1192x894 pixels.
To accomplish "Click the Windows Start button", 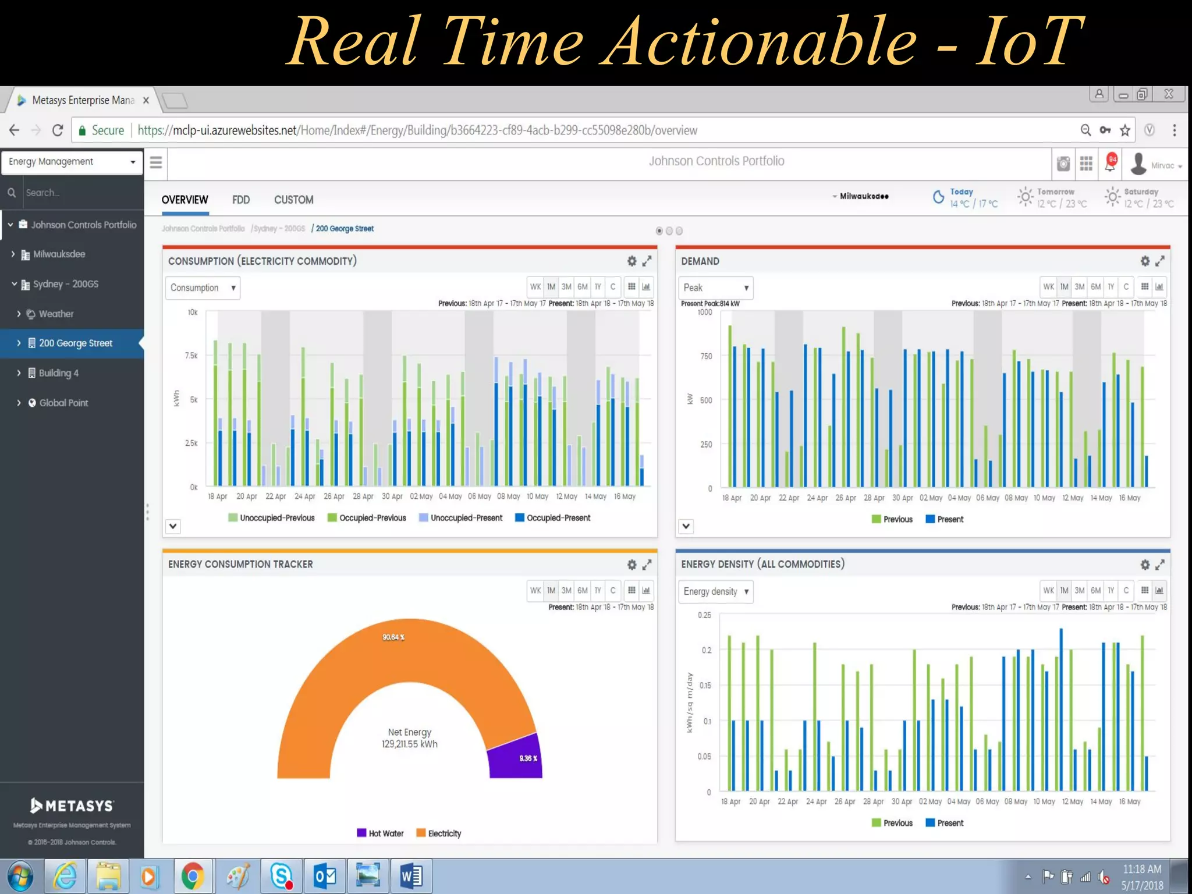I will coord(20,877).
